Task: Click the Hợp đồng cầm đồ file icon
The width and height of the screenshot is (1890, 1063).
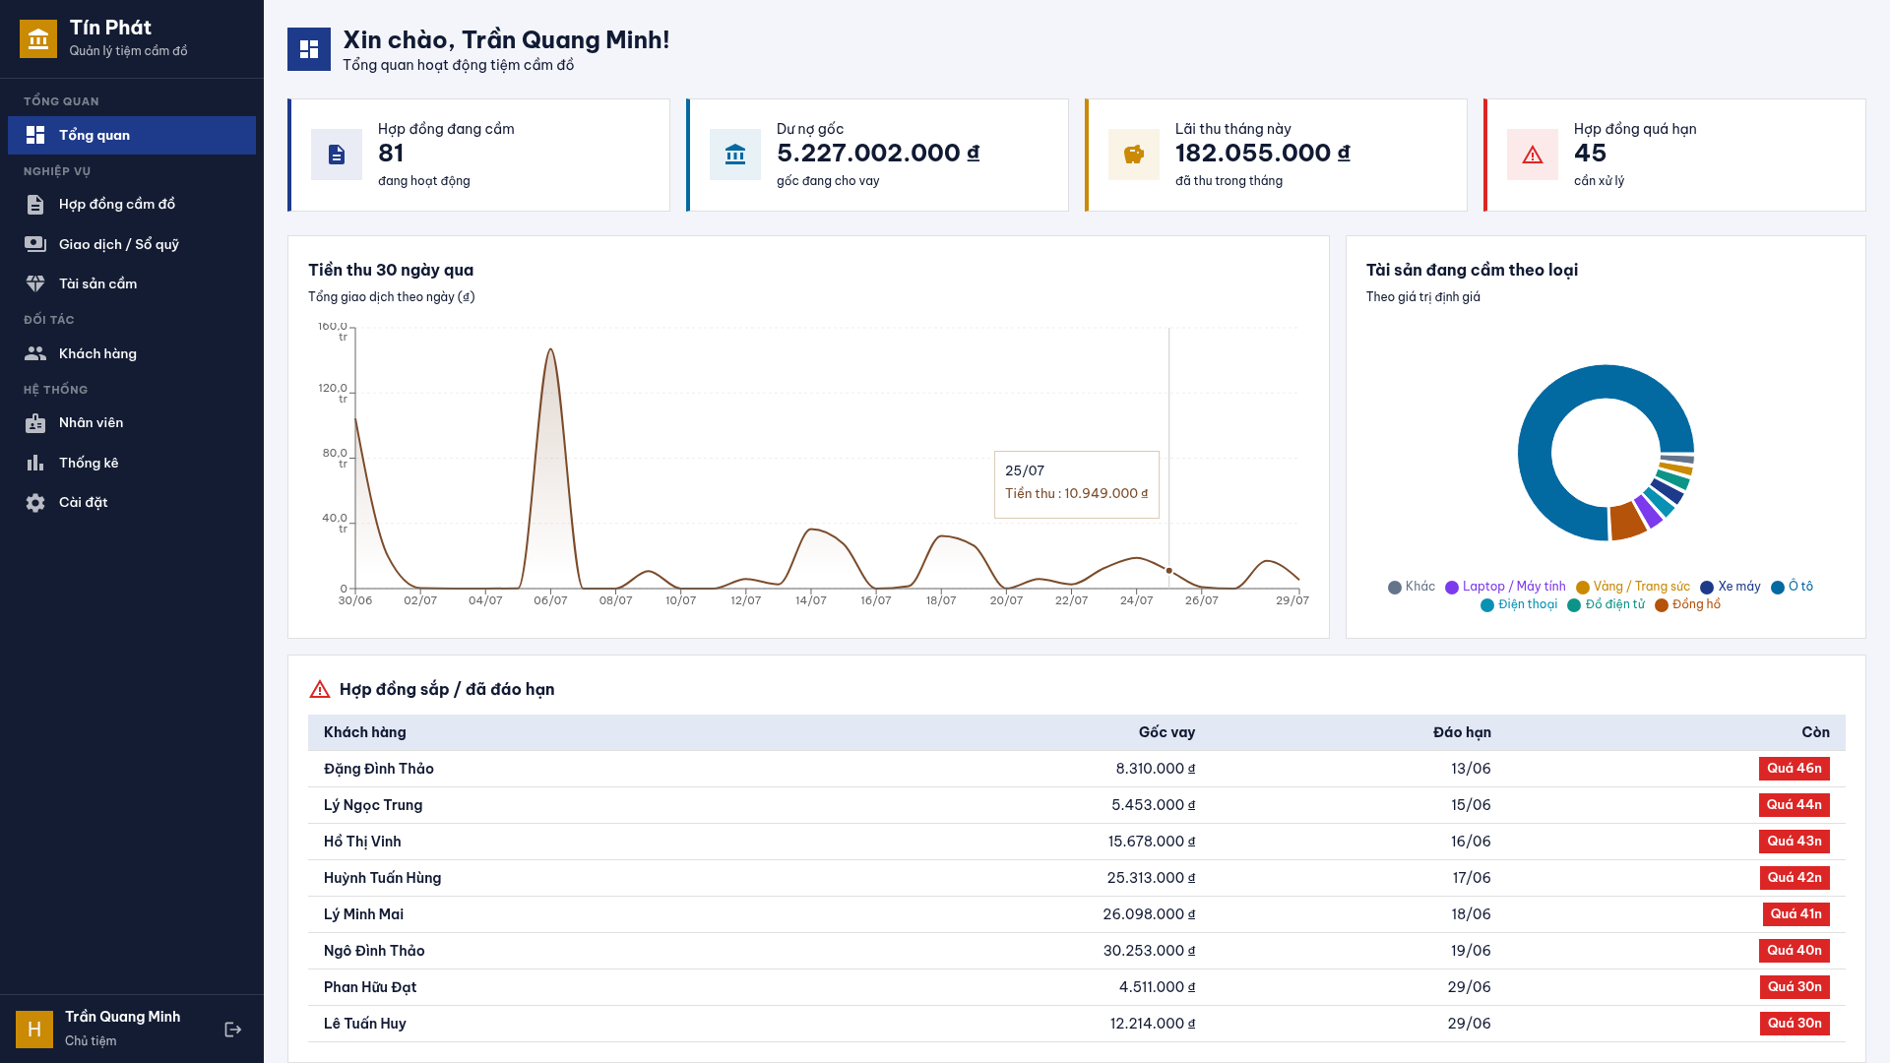Action: [35, 204]
